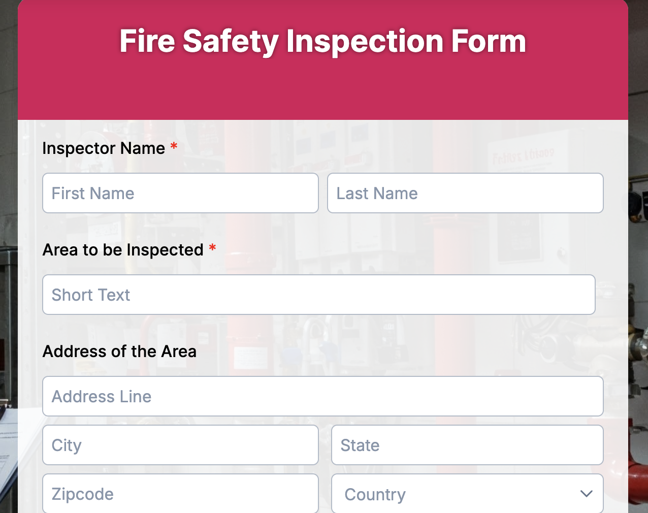Click the Zipcode input field
Image resolution: width=648 pixels, height=513 pixels.
pyautogui.click(x=180, y=494)
